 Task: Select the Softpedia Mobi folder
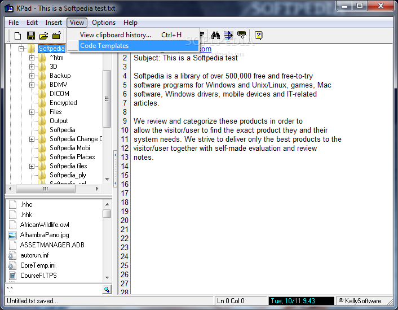pyautogui.click(x=70, y=148)
